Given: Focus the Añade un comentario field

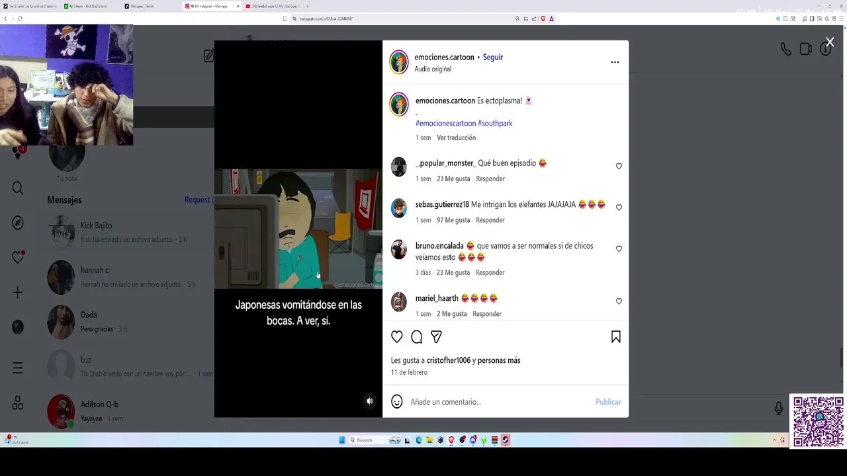Looking at the screenshot, I should point(500,402).
